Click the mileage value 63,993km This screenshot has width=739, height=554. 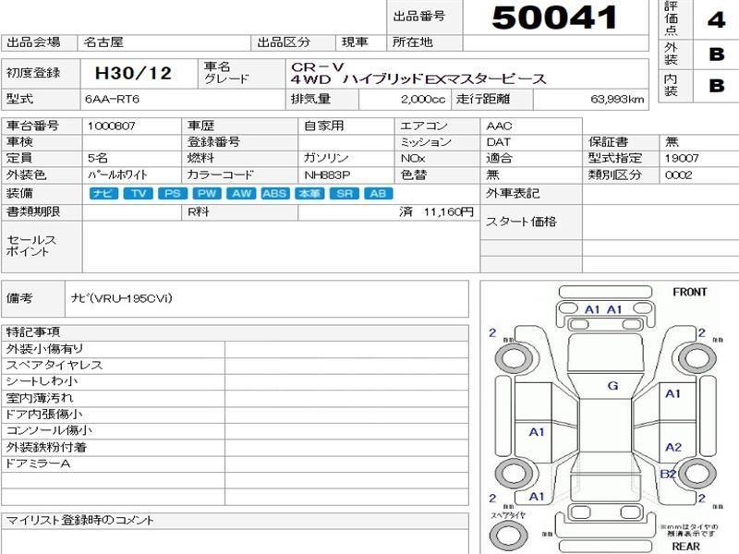click(617, 100)
